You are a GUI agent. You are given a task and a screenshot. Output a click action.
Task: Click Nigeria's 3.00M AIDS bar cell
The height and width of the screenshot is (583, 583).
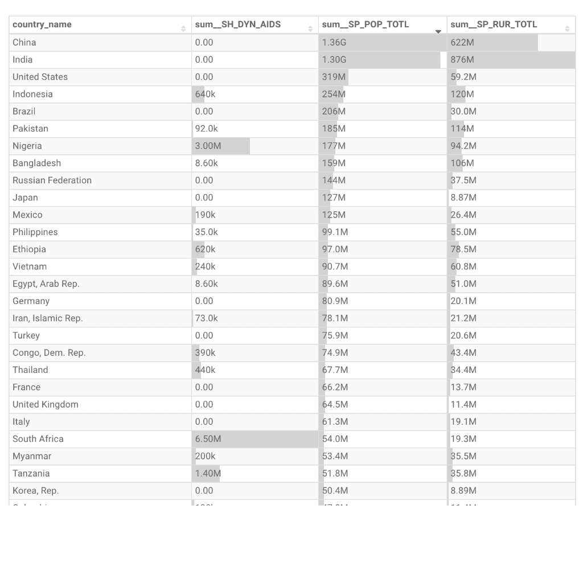point(255,146)
